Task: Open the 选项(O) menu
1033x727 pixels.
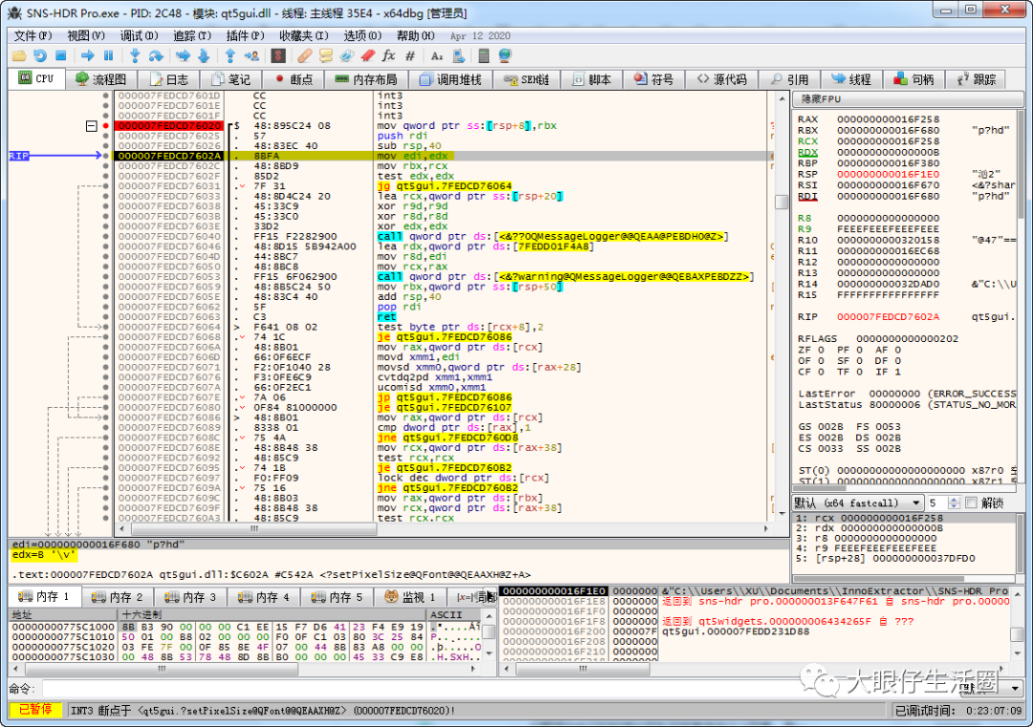Action: tap(363, 35)
